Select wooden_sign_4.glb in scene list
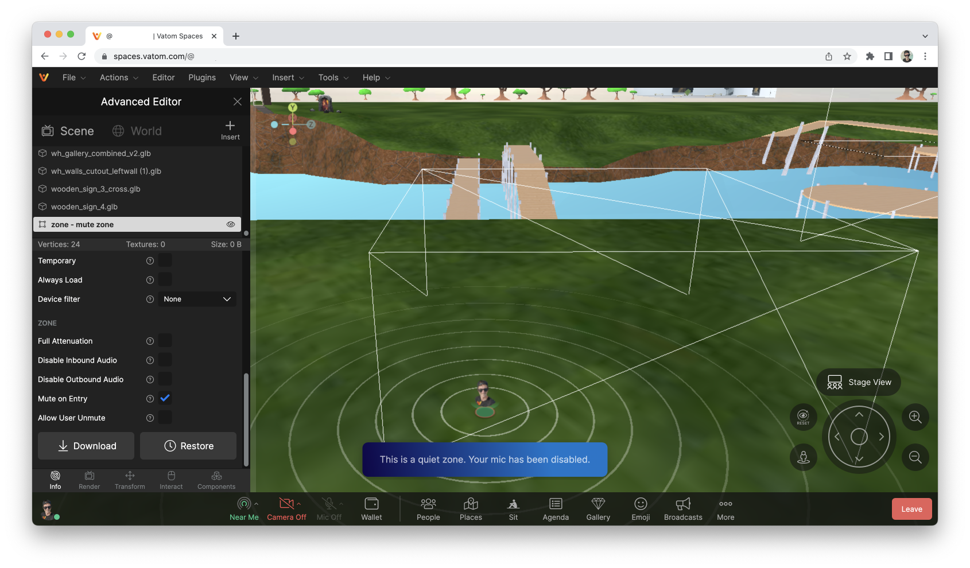 (137, 207)
